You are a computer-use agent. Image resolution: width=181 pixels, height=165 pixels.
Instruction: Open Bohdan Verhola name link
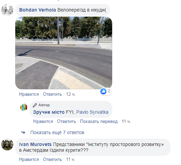point(38,10)
